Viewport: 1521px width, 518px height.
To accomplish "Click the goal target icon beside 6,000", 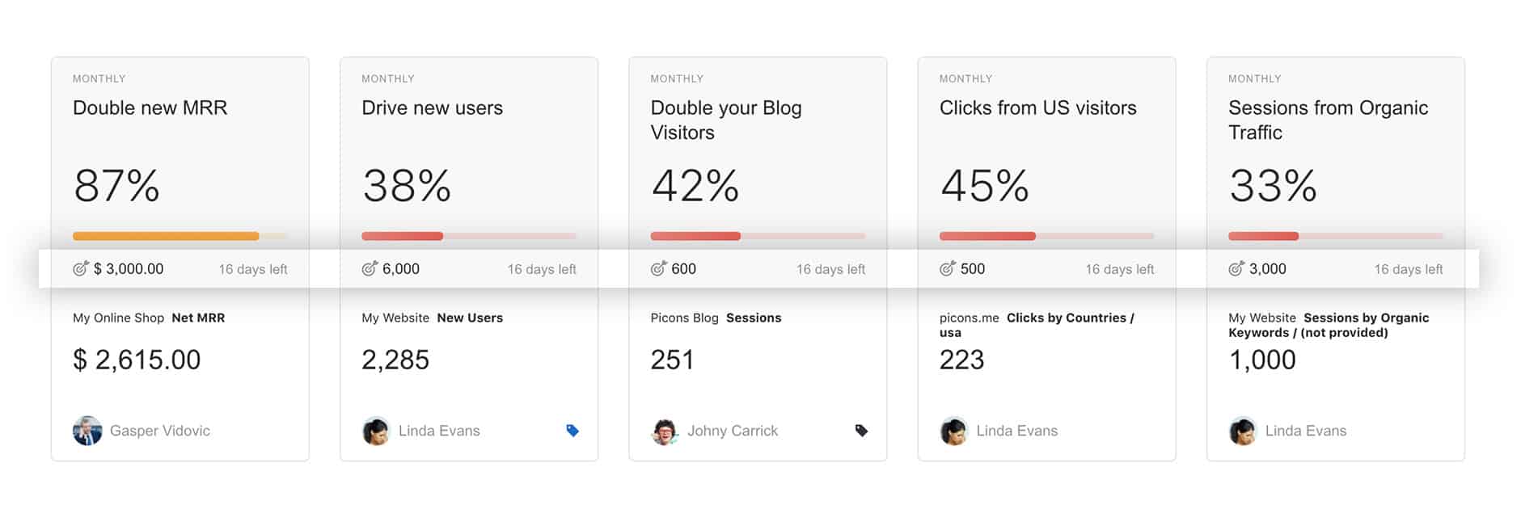I will tap(370, 269).
